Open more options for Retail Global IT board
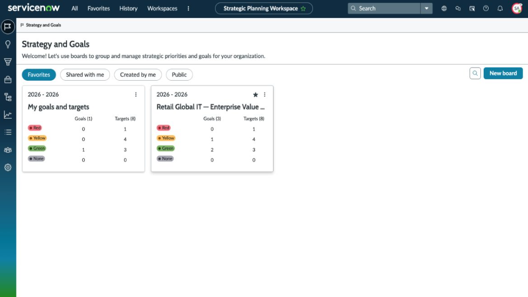 265,95
